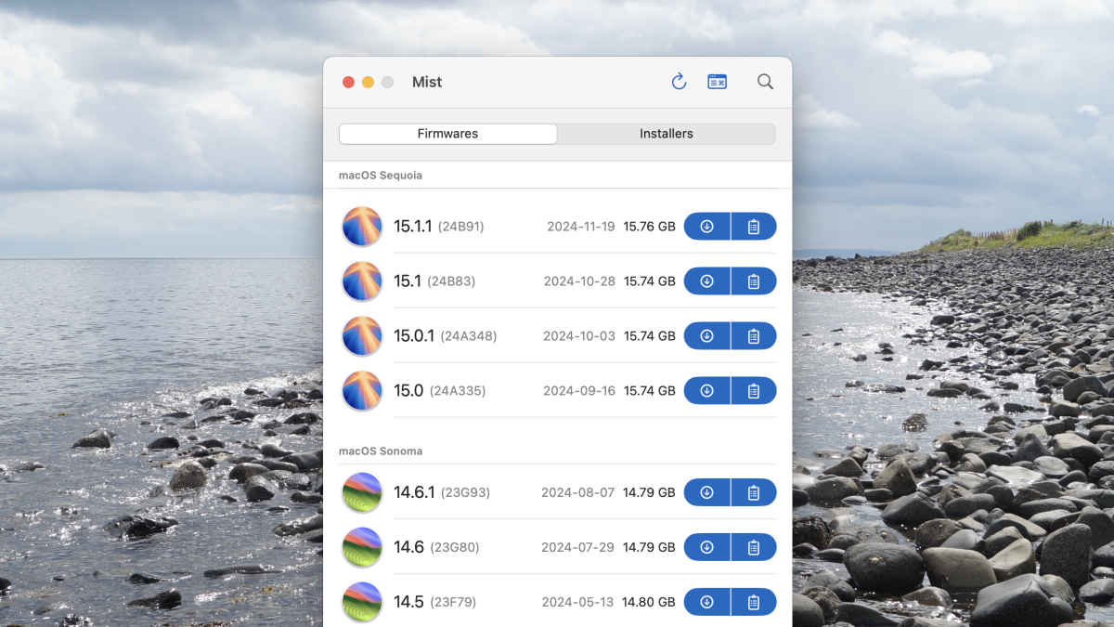Refresh the firmware list in Mist toolbar
The width and height of the screenshot is (1114, 627).
[x=679, y=82]
